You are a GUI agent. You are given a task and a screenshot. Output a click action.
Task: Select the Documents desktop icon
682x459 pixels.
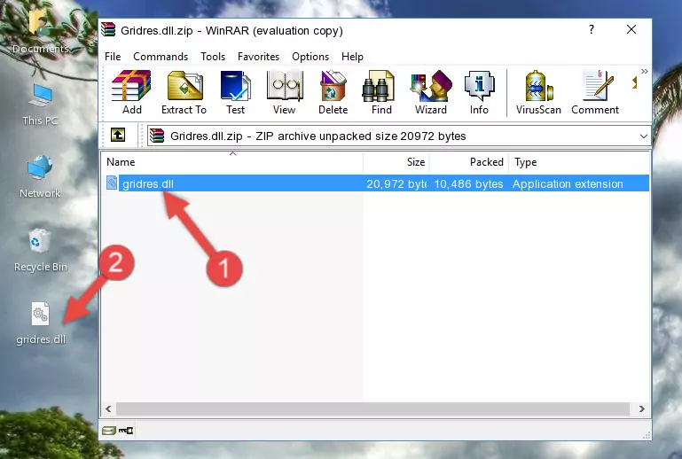[41, 31]
